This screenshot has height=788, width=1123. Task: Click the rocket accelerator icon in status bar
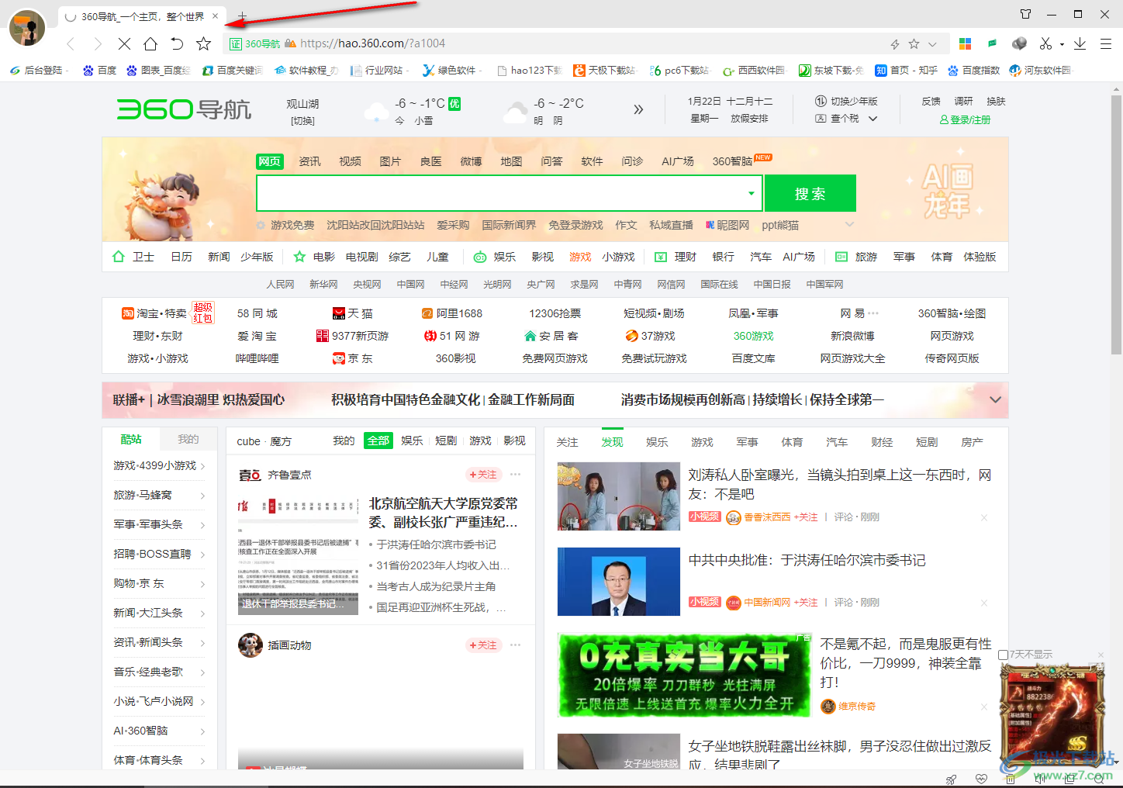(x=951, y=779)
